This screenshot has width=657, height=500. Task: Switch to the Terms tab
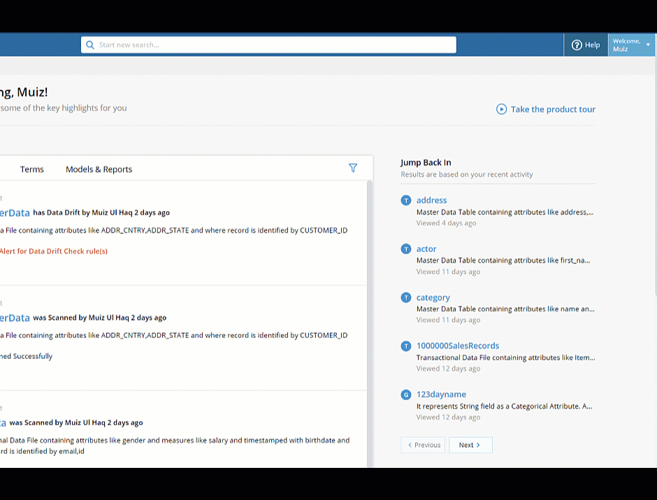[32, 169]
